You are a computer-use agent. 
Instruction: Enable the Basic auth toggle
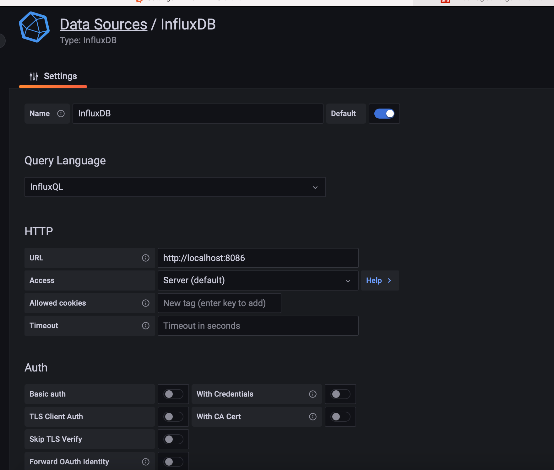click(173, 394)
